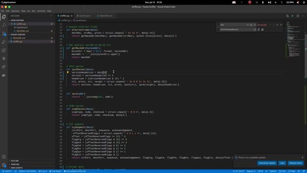Open the Help menu
The image size is (307, 173).
tap(49, 11)
